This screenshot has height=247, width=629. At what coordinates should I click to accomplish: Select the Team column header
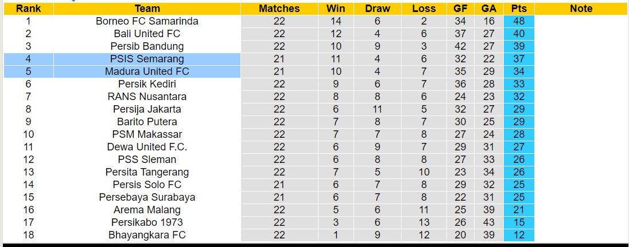[147, 9]
